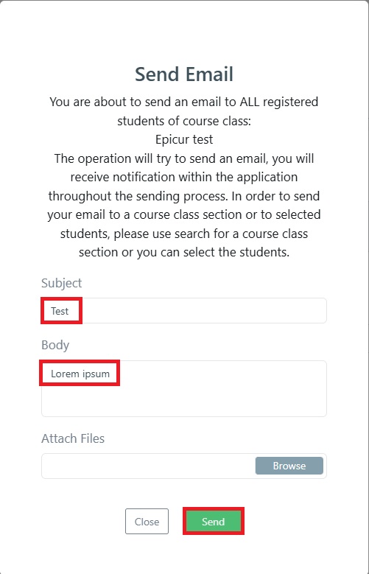Place cursor on Lorem ipsum body text
Viewport: 369px width, 574px height.
(80, 374)
